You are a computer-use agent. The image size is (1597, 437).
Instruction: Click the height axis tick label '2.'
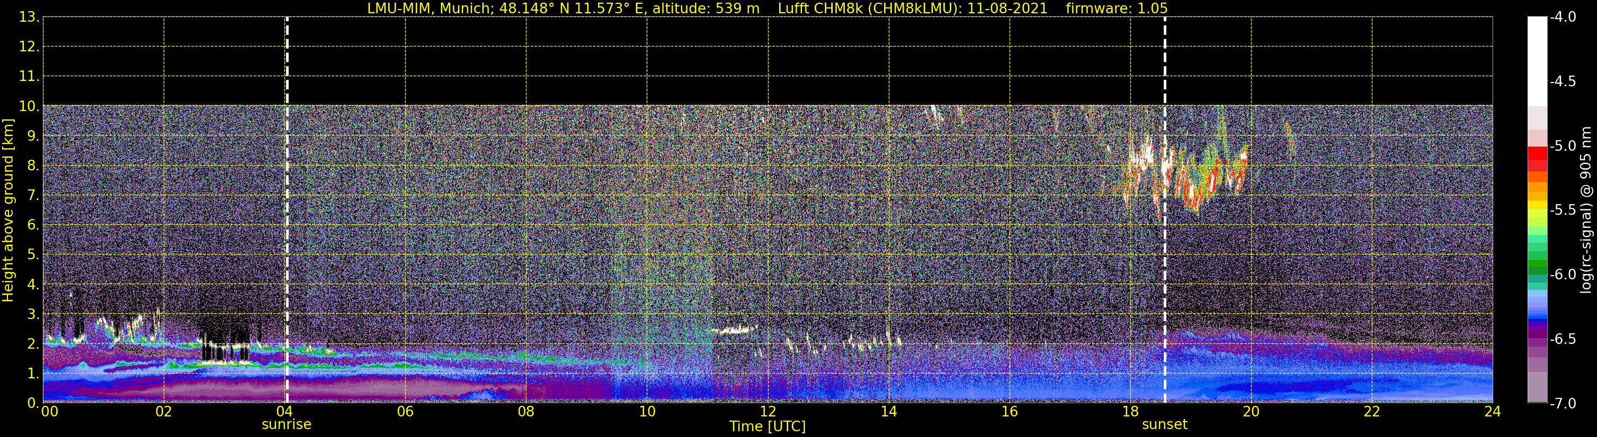(x=33, y=344)
